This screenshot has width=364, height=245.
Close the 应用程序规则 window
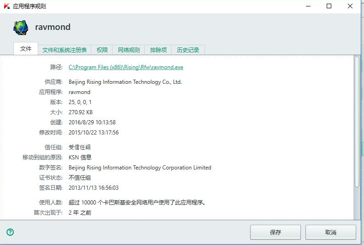click(350, 6)
